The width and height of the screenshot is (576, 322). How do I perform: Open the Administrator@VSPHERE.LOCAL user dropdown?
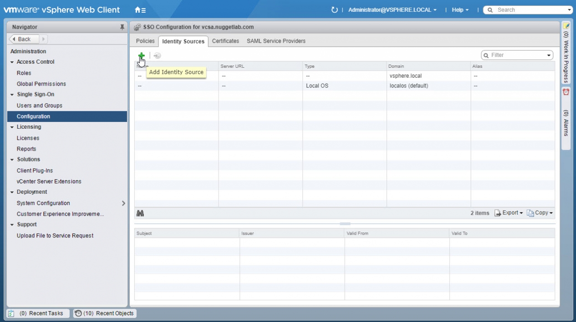click(x=392, y=10)
